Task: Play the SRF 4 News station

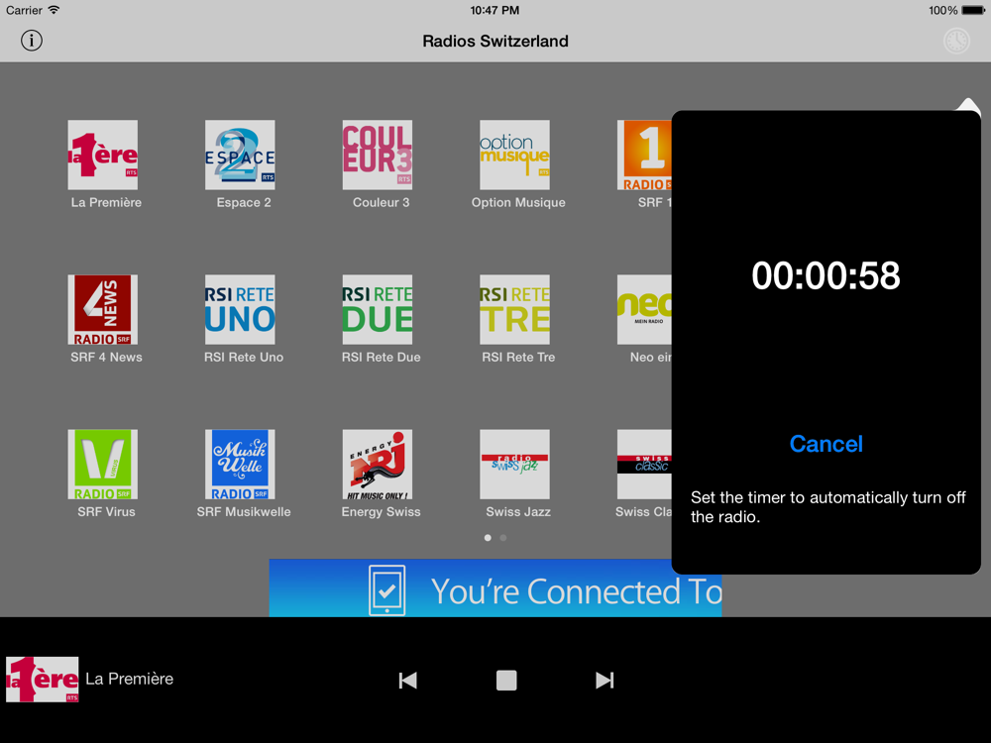Action: coord(103,309)
